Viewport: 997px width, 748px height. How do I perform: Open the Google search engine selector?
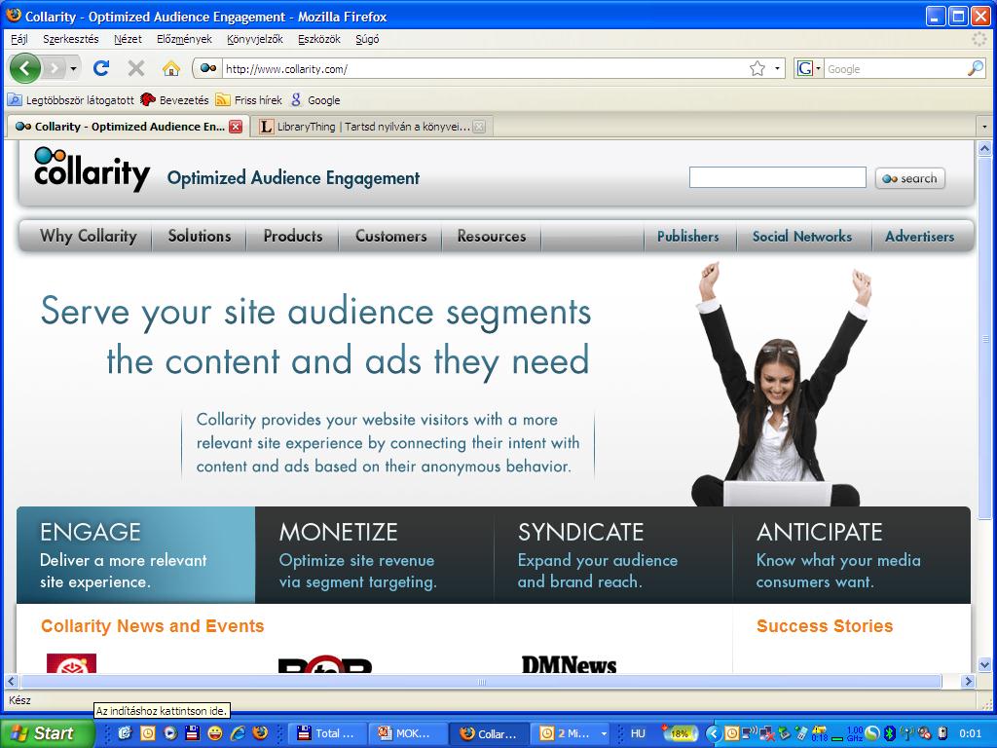click(x=808, y=69)
